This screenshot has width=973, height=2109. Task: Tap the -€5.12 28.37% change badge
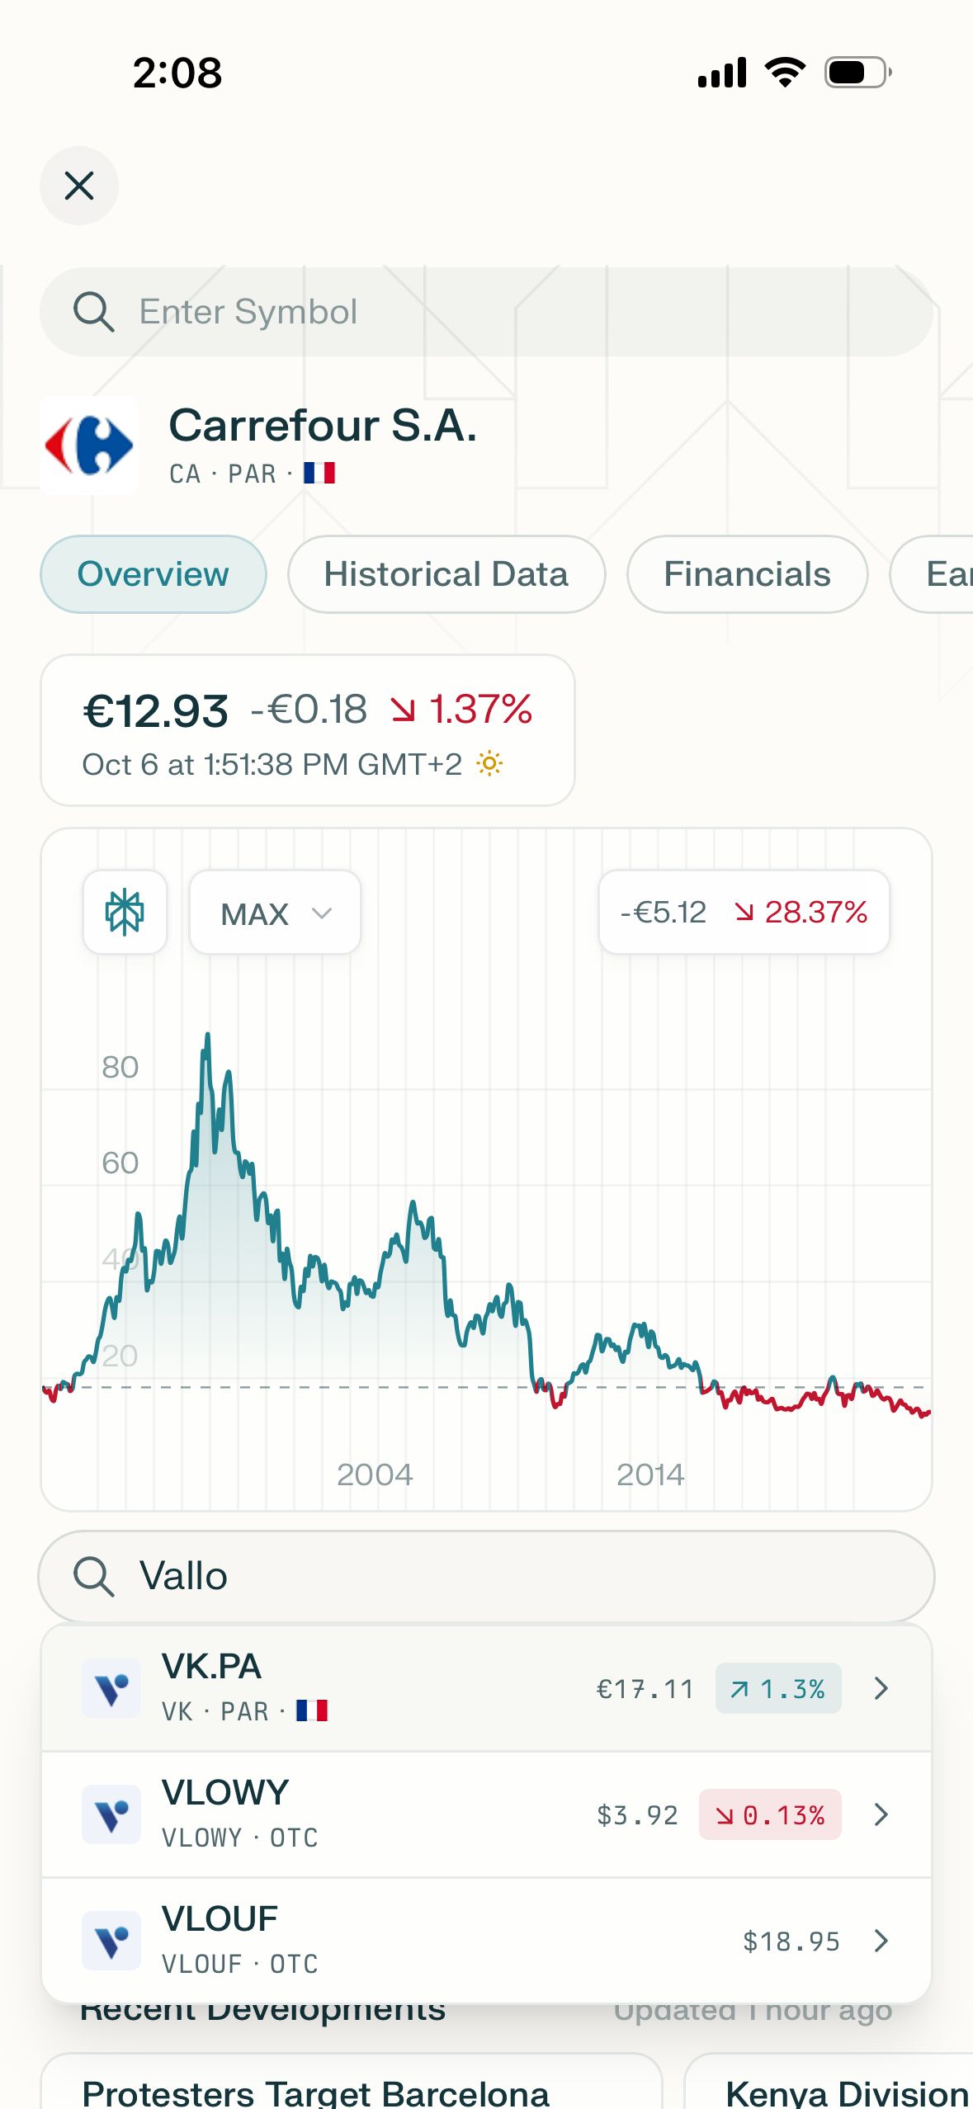click(744, 913)
